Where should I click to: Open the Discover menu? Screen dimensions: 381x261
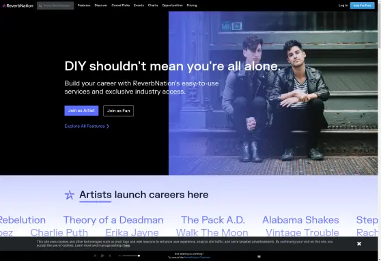101,5
